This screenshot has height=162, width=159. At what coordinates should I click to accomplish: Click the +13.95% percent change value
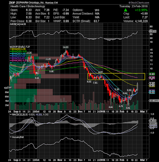click(142, 10)
